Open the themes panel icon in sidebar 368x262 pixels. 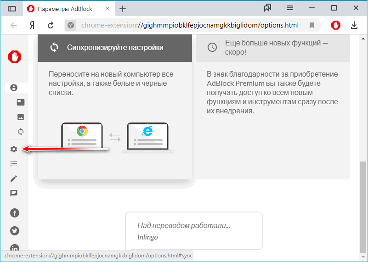[21, 102]
